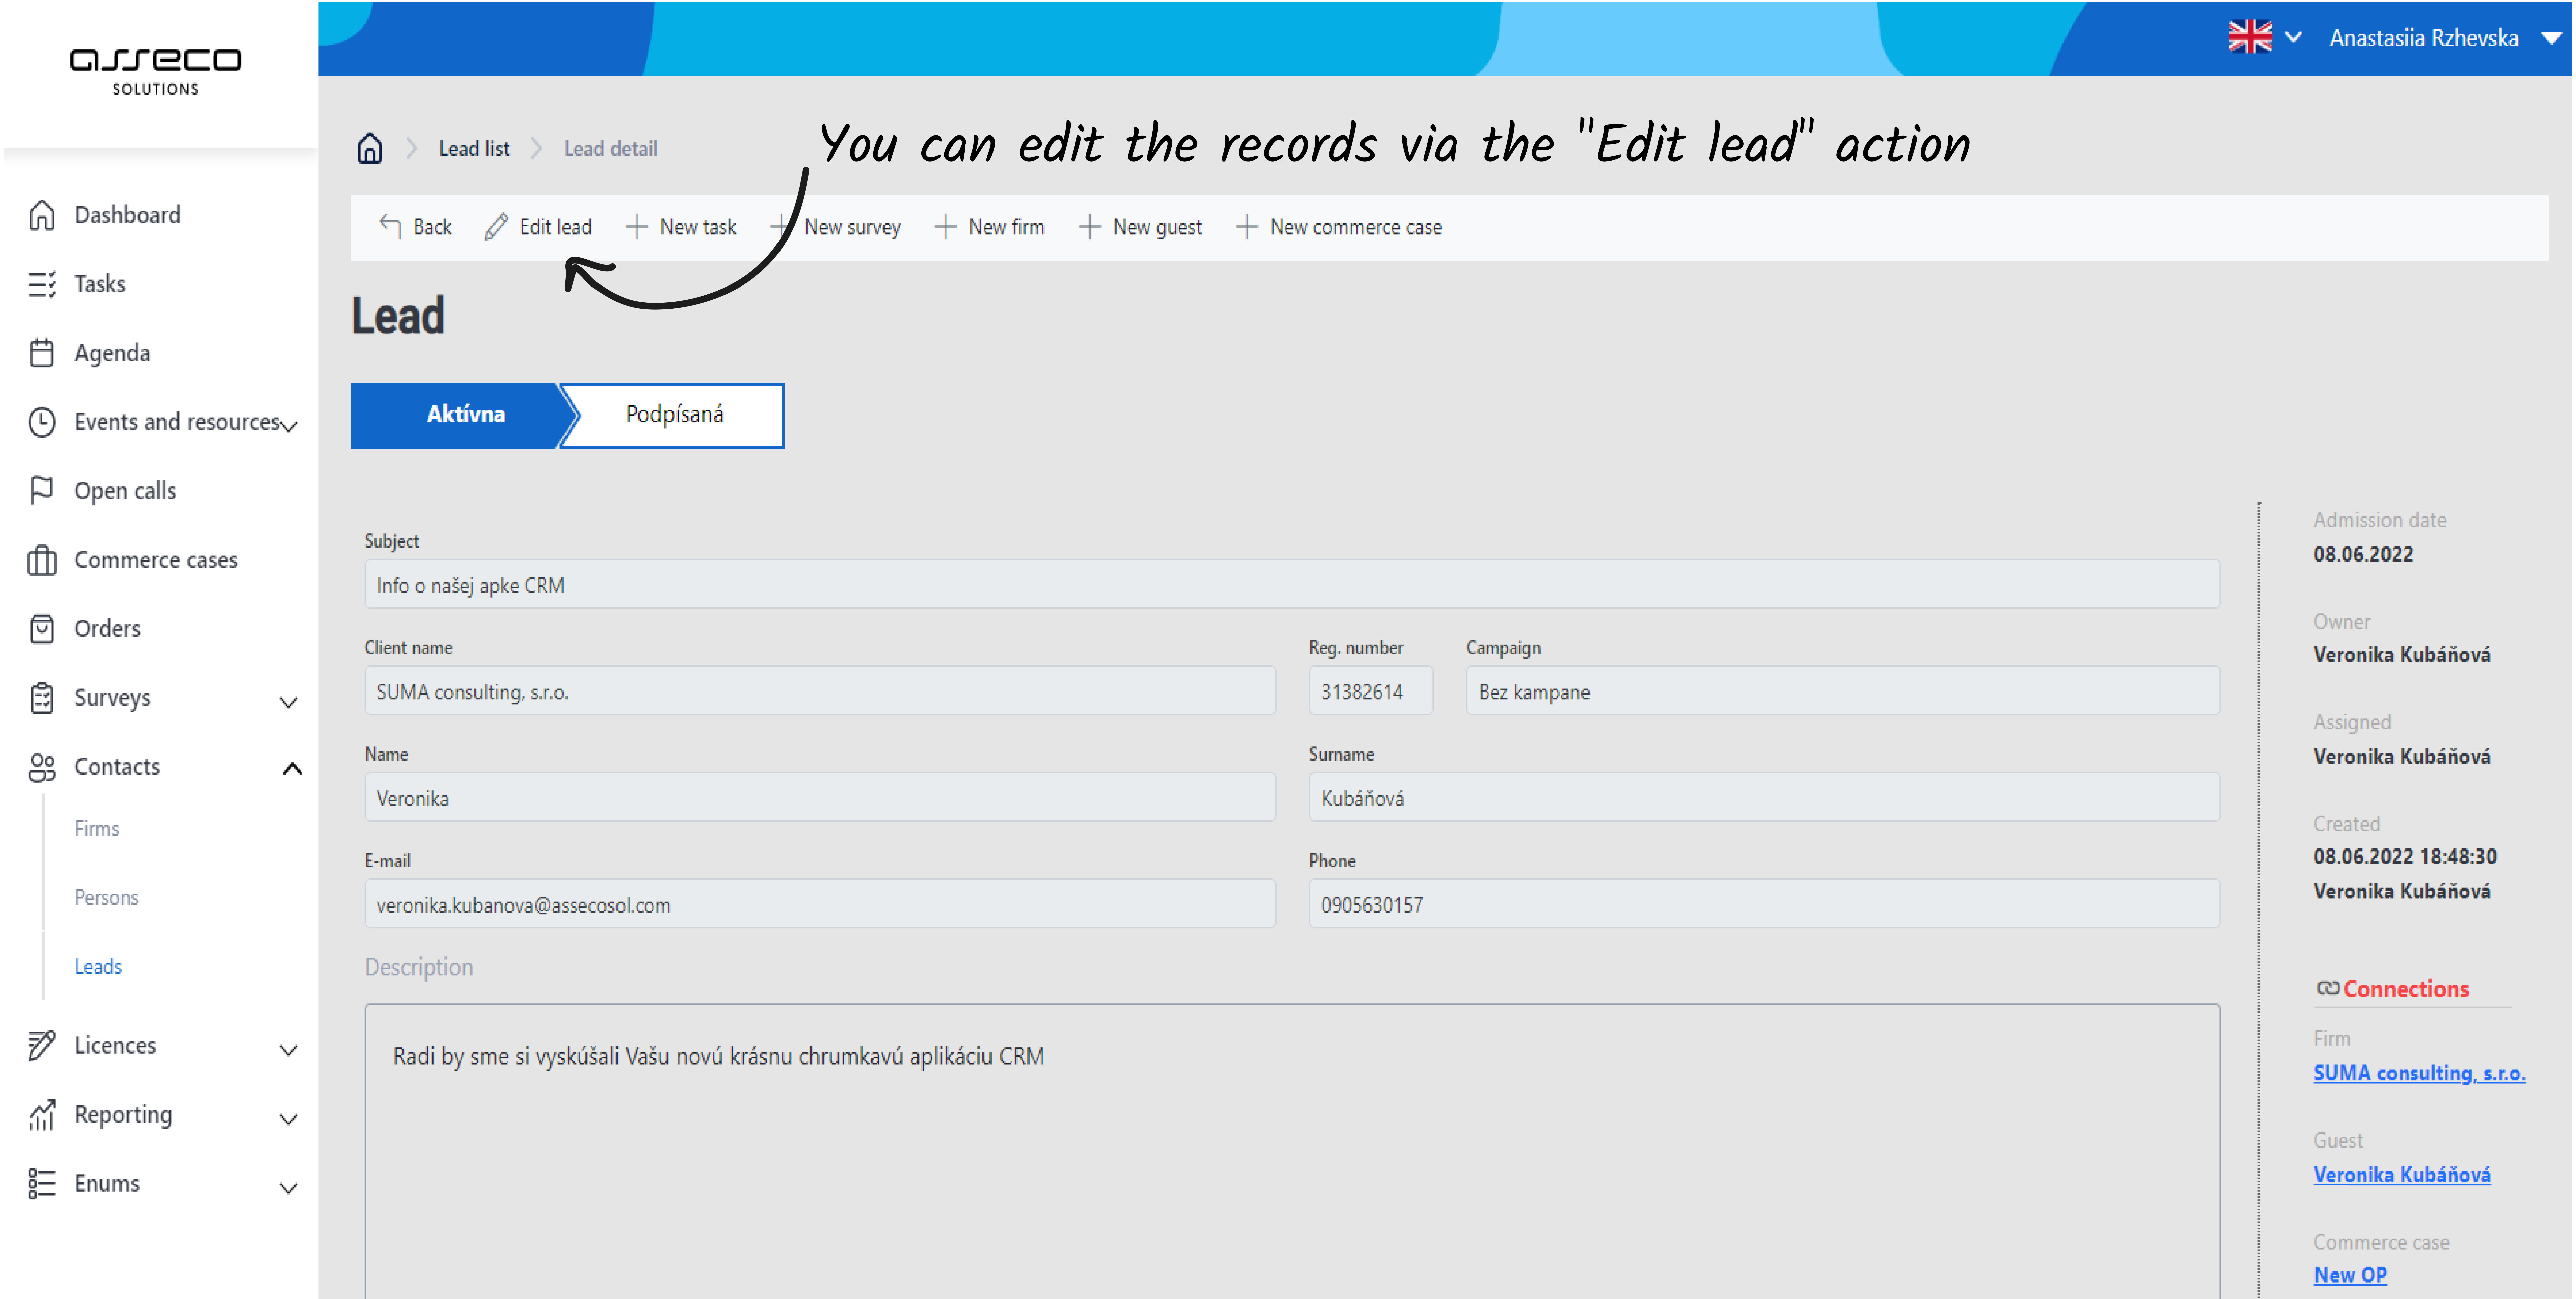
Task: Open Orders in the sidebar
Action: click(107, 629)
